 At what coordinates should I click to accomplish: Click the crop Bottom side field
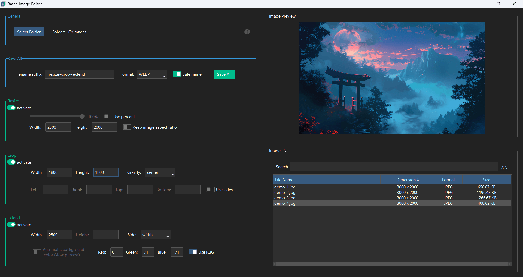tap(188, 190)
